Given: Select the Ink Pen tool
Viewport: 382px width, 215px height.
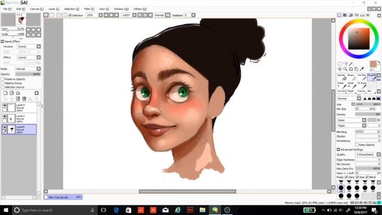Looking at the screenshot, I should [362, 77].
